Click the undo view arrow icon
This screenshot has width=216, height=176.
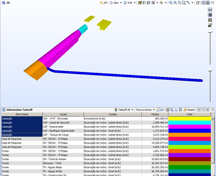tap(101, 3)
